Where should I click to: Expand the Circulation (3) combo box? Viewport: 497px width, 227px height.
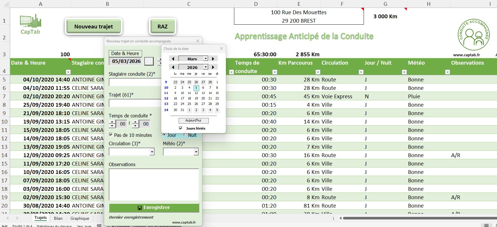coord(152,152)
